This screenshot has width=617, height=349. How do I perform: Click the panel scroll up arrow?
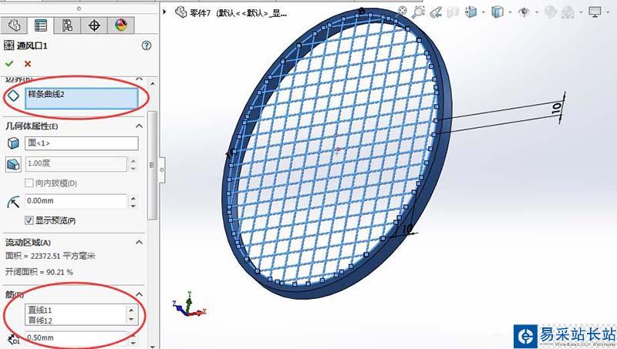point(152,83)
